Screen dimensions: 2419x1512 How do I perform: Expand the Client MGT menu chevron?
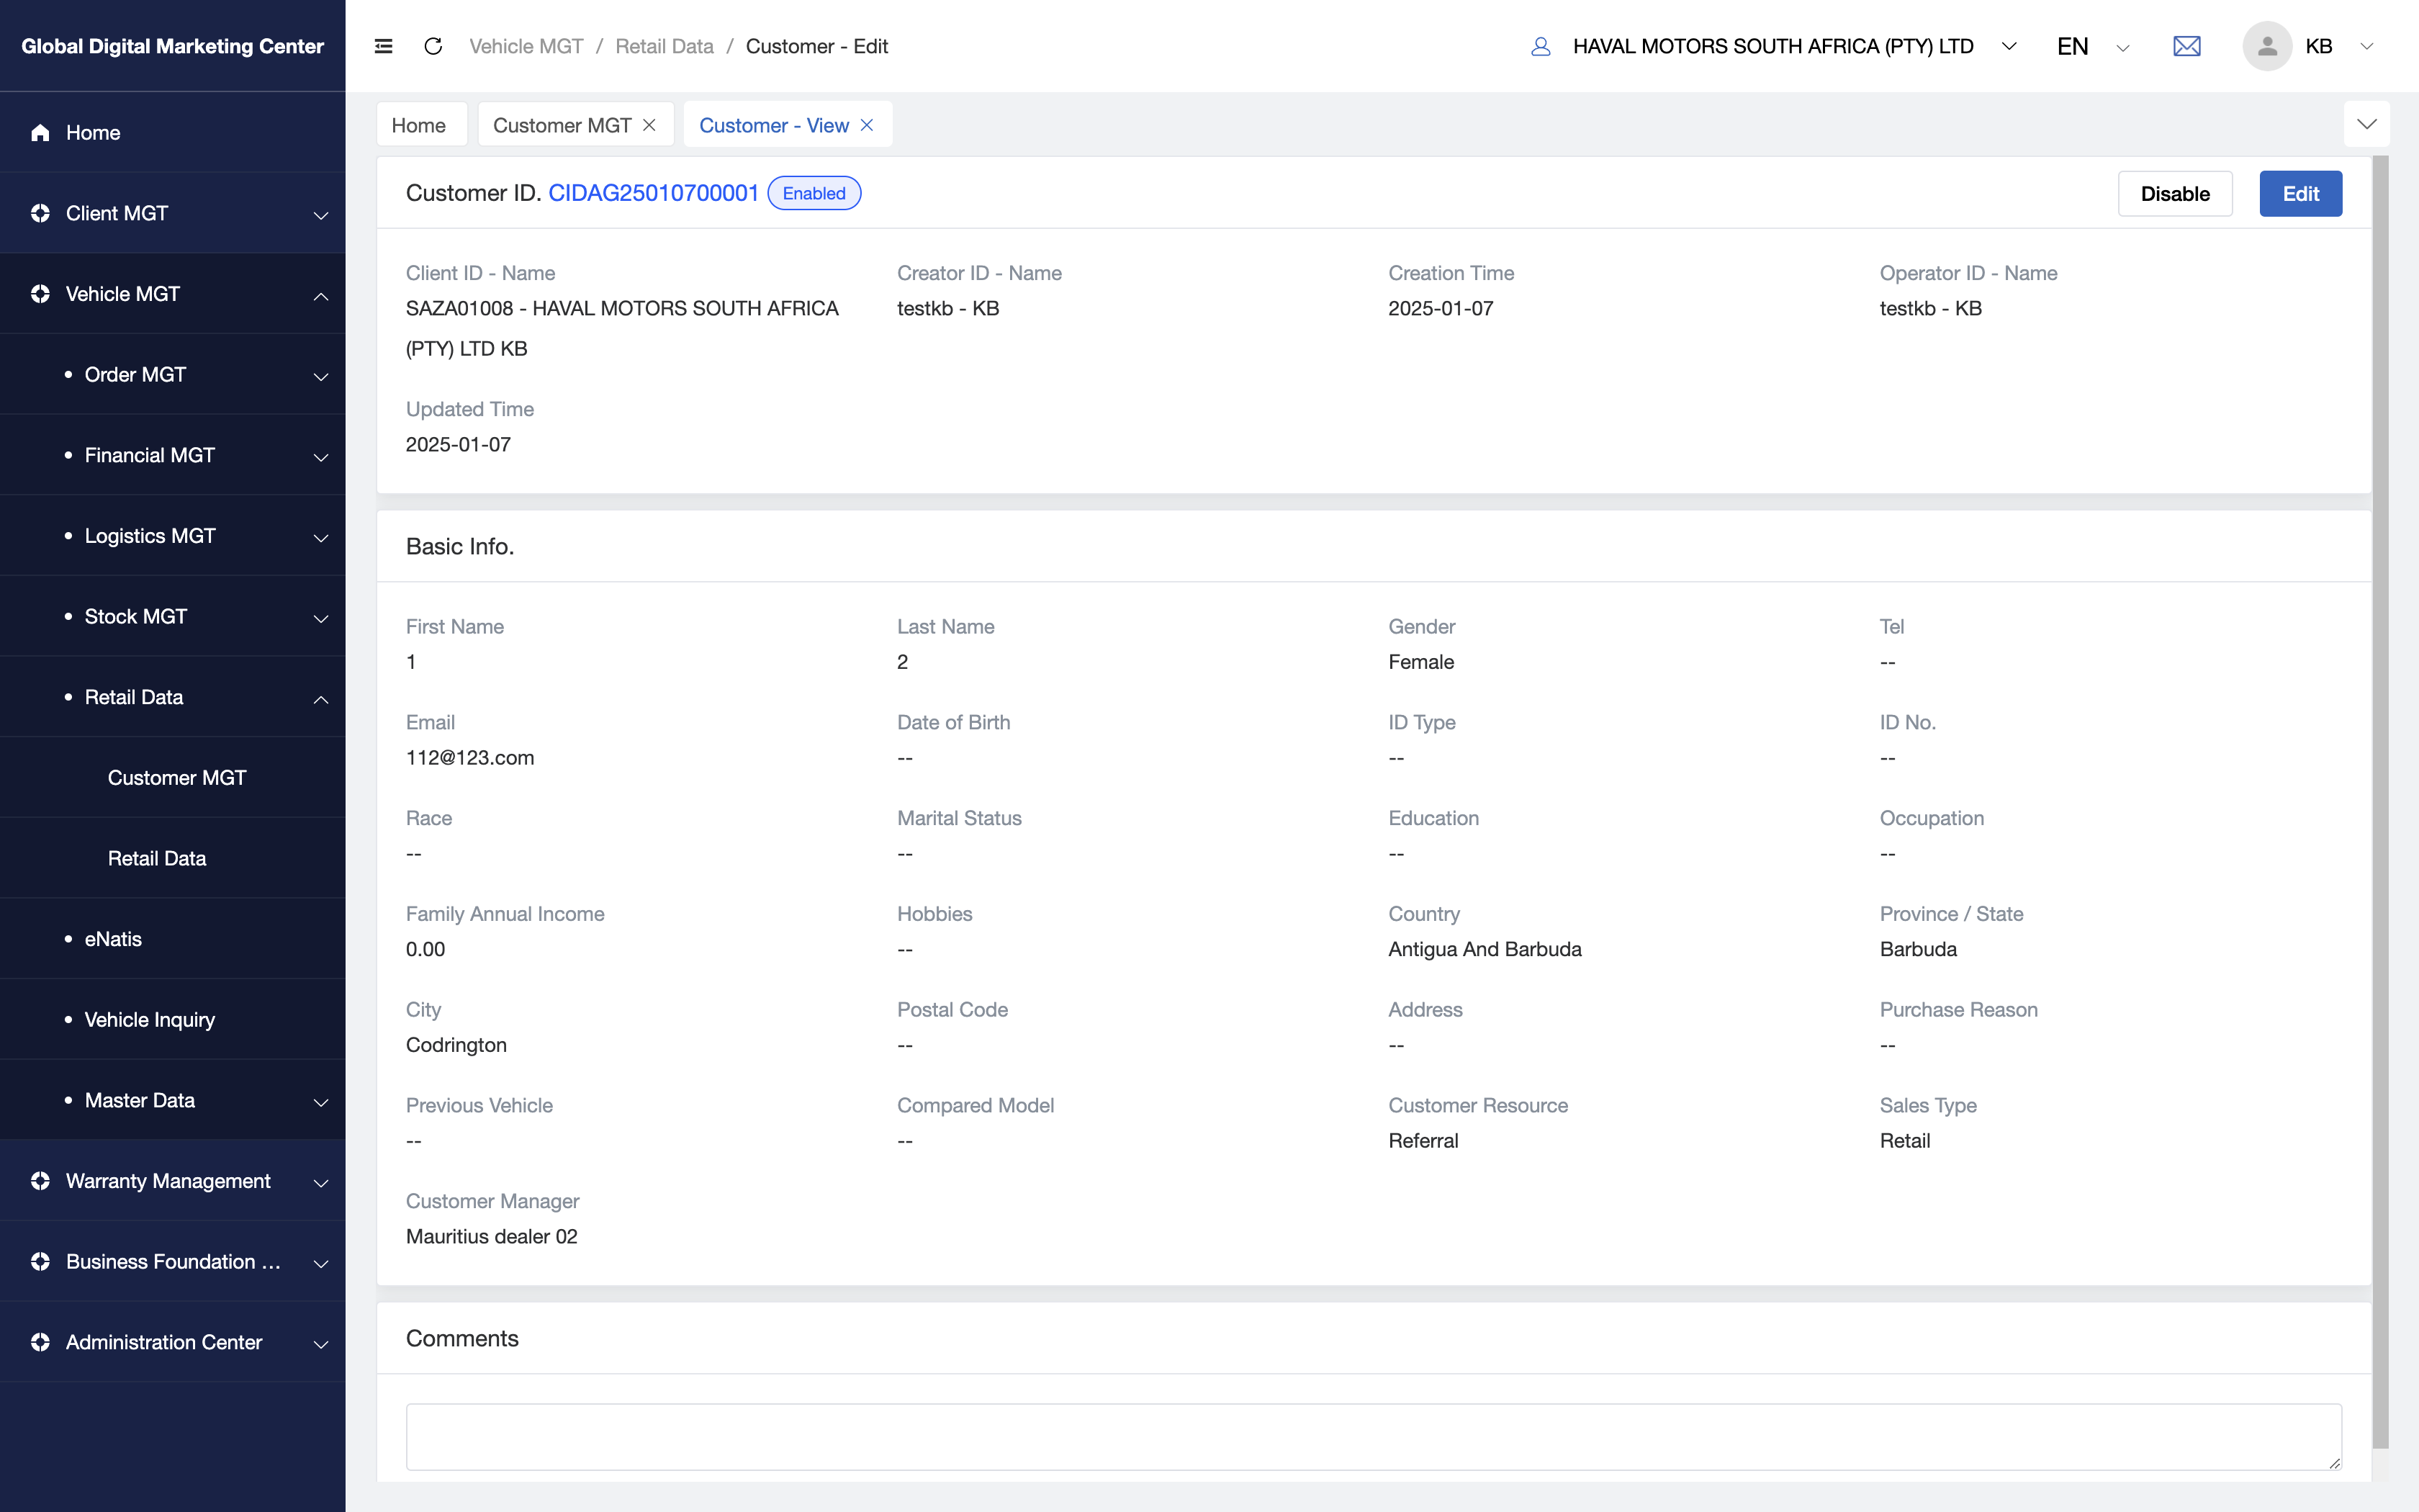click(321, 215)
